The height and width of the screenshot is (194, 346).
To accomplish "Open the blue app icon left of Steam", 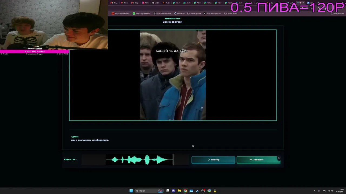I will click(x=191, y=191).
